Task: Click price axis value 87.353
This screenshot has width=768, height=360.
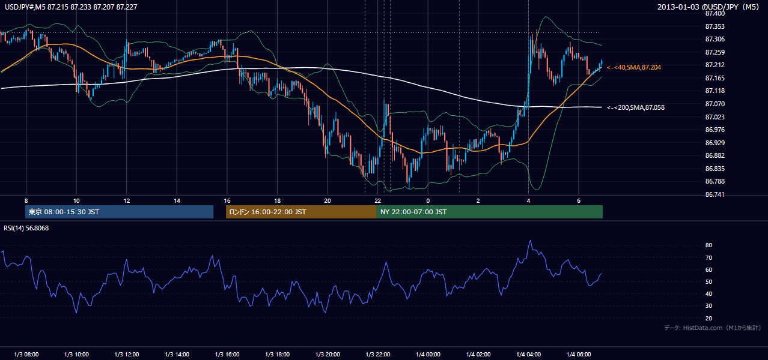Action: pyautogui.click(x=715, y=26)
